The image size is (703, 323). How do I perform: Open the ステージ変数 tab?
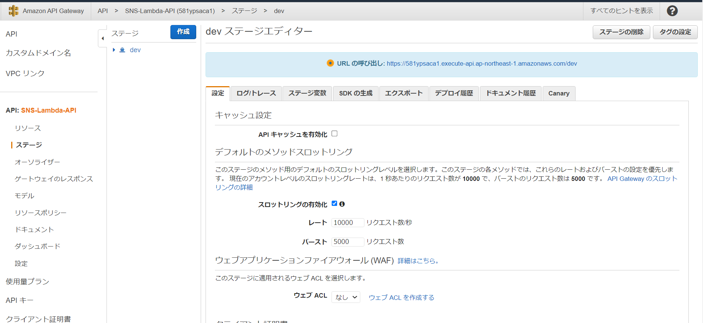(307, 93)
